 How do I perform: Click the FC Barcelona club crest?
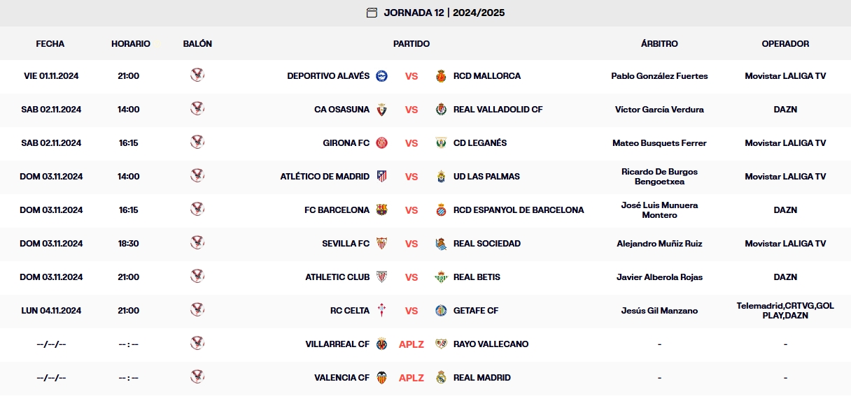pos(381,210)
